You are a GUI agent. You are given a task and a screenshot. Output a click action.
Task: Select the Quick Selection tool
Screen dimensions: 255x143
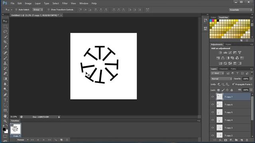tap(5, 37)
